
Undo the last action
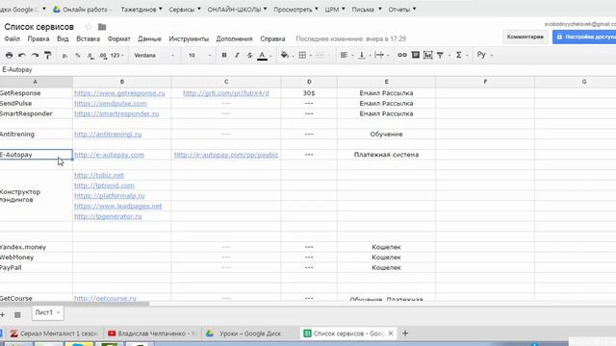(22, 56)
